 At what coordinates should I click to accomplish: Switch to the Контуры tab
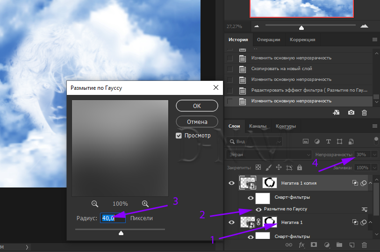286,126
